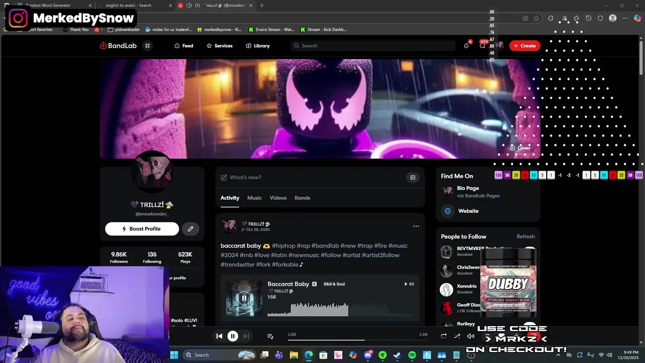Viewport: 645px width, 363px height.
Task: Open the three-dot menu on the Baccarat Baby post
Action: (x=416, y=226)
